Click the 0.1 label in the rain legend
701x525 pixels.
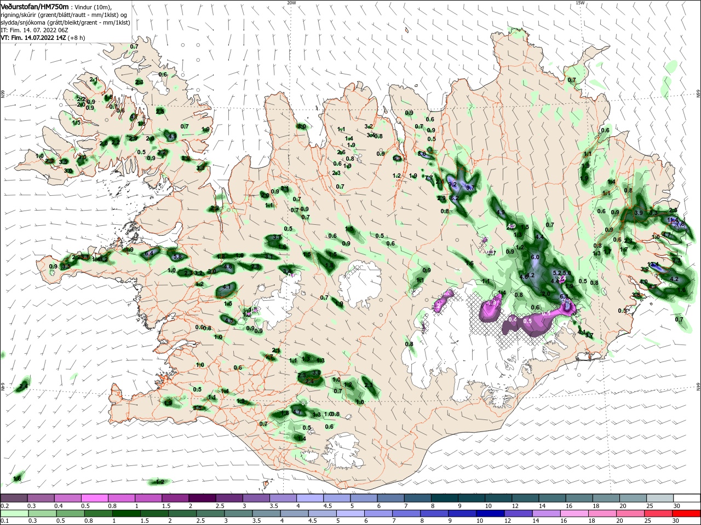4,521
